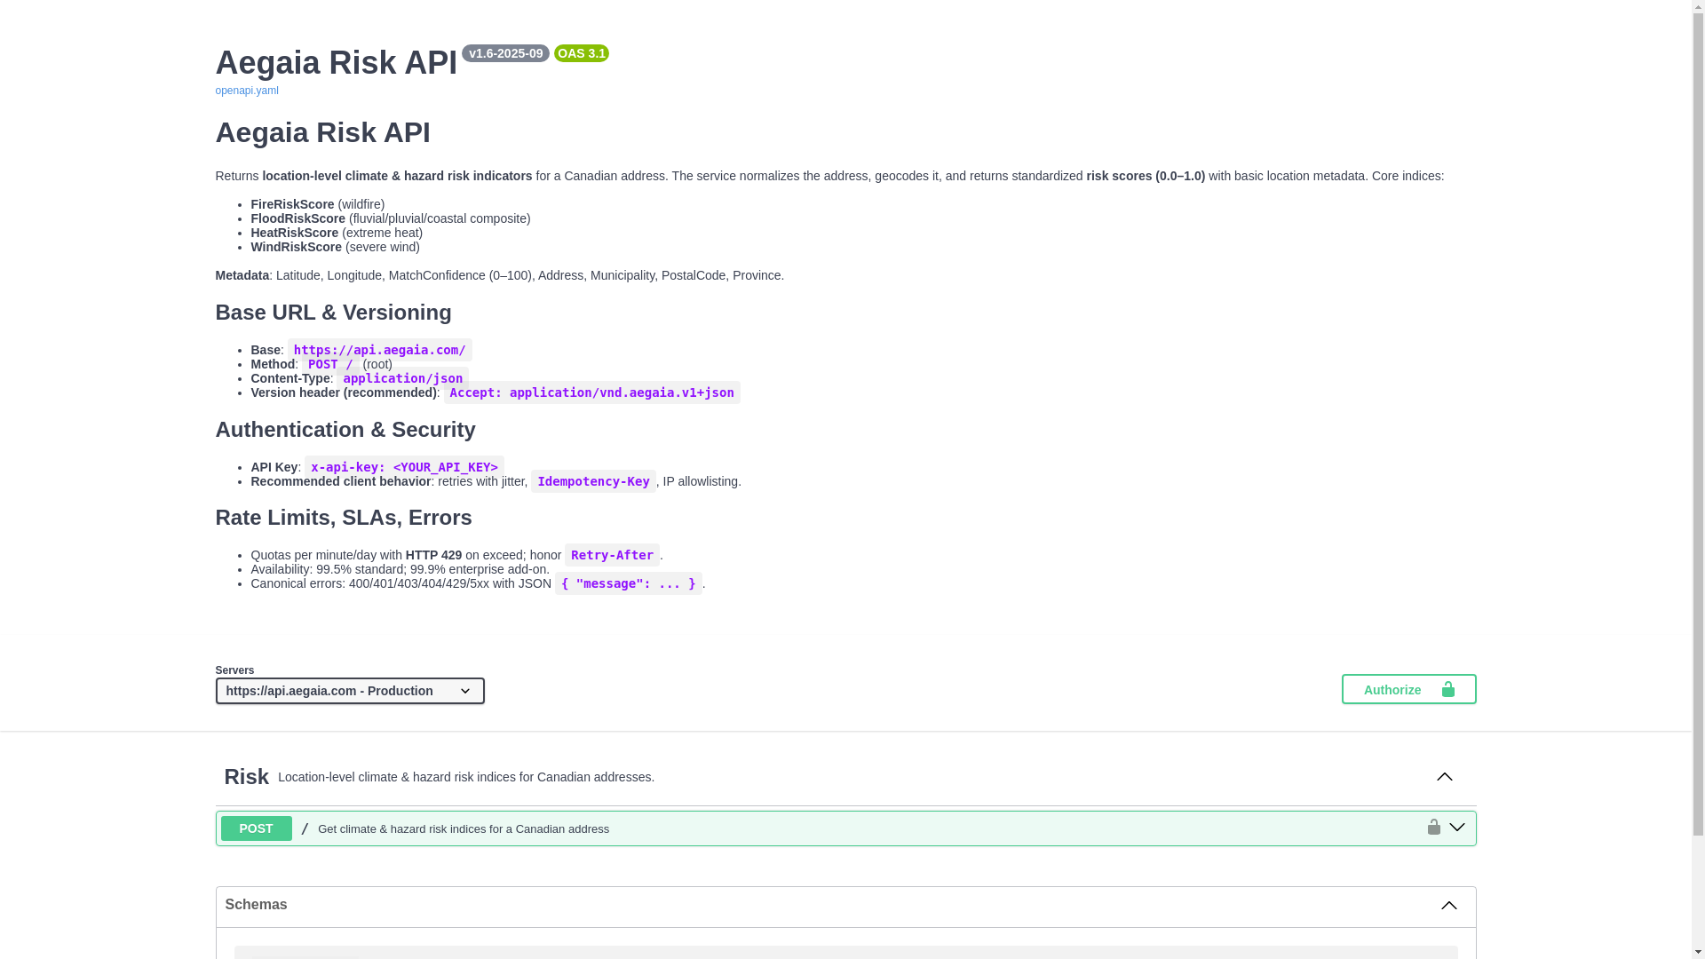
Task: Click the v1.6-2025-09 version badge
Action: 505,53
